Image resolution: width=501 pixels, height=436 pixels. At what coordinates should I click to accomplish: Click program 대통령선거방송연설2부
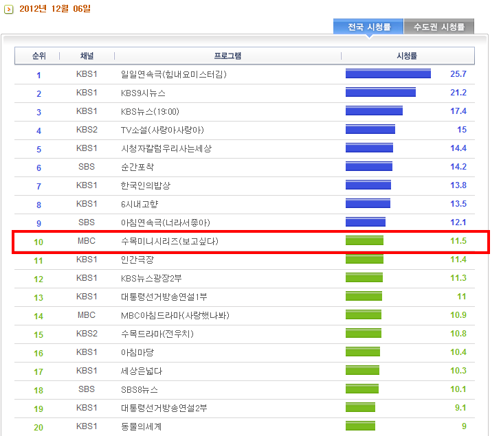coord(164,408)
